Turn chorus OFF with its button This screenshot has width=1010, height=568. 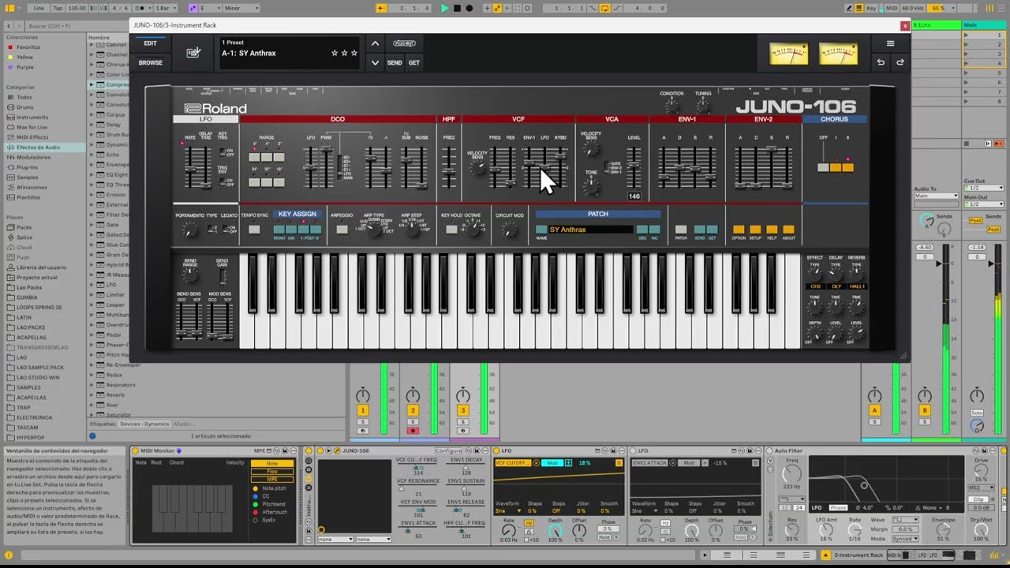coord(823,167)
